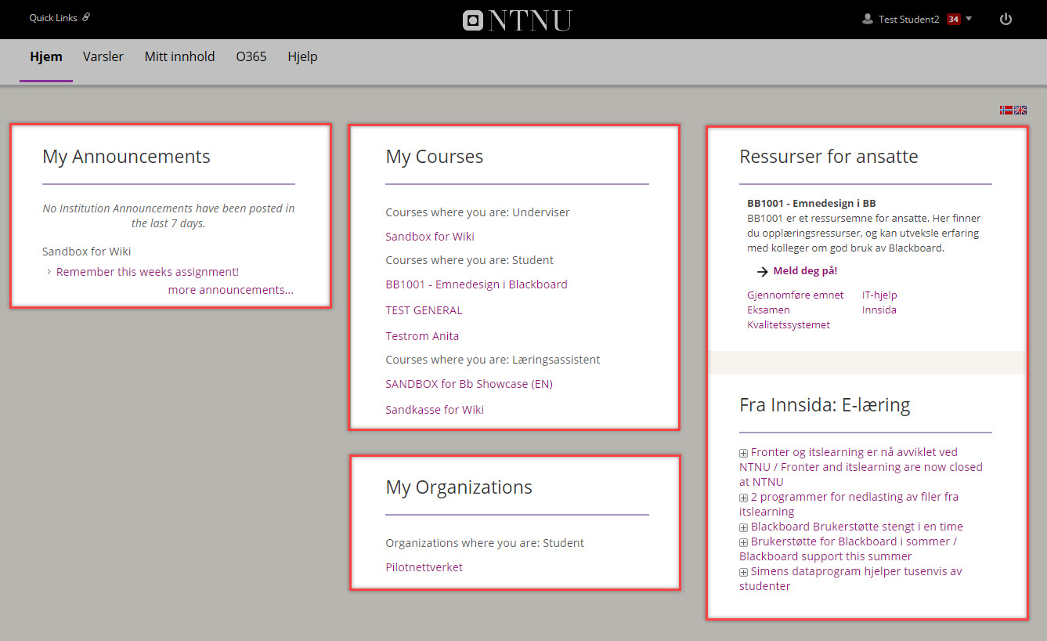This screenshot has width=1047, height=641.
Task: Click Courses where you are: Underviser text
Action: (478, 212)
